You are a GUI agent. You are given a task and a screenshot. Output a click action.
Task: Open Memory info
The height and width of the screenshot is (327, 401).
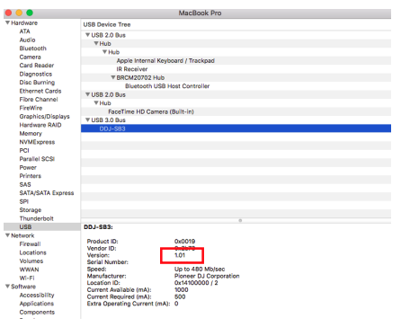click(x=31, y=134)
